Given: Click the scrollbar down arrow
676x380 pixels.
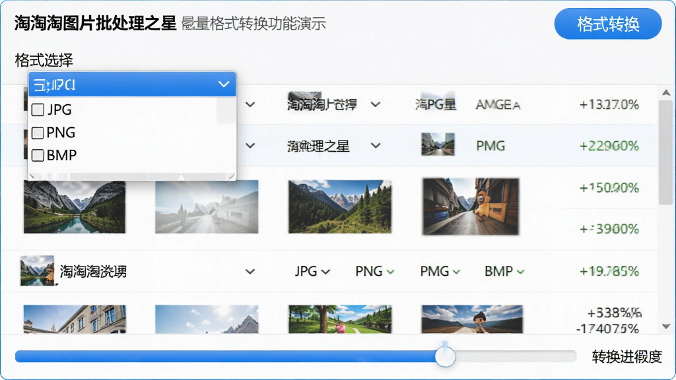Looking at the screenshot, I should (x=666, y=327).
